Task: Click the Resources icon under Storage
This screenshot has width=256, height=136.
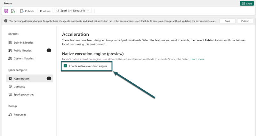Action: (x=10, y=115)
